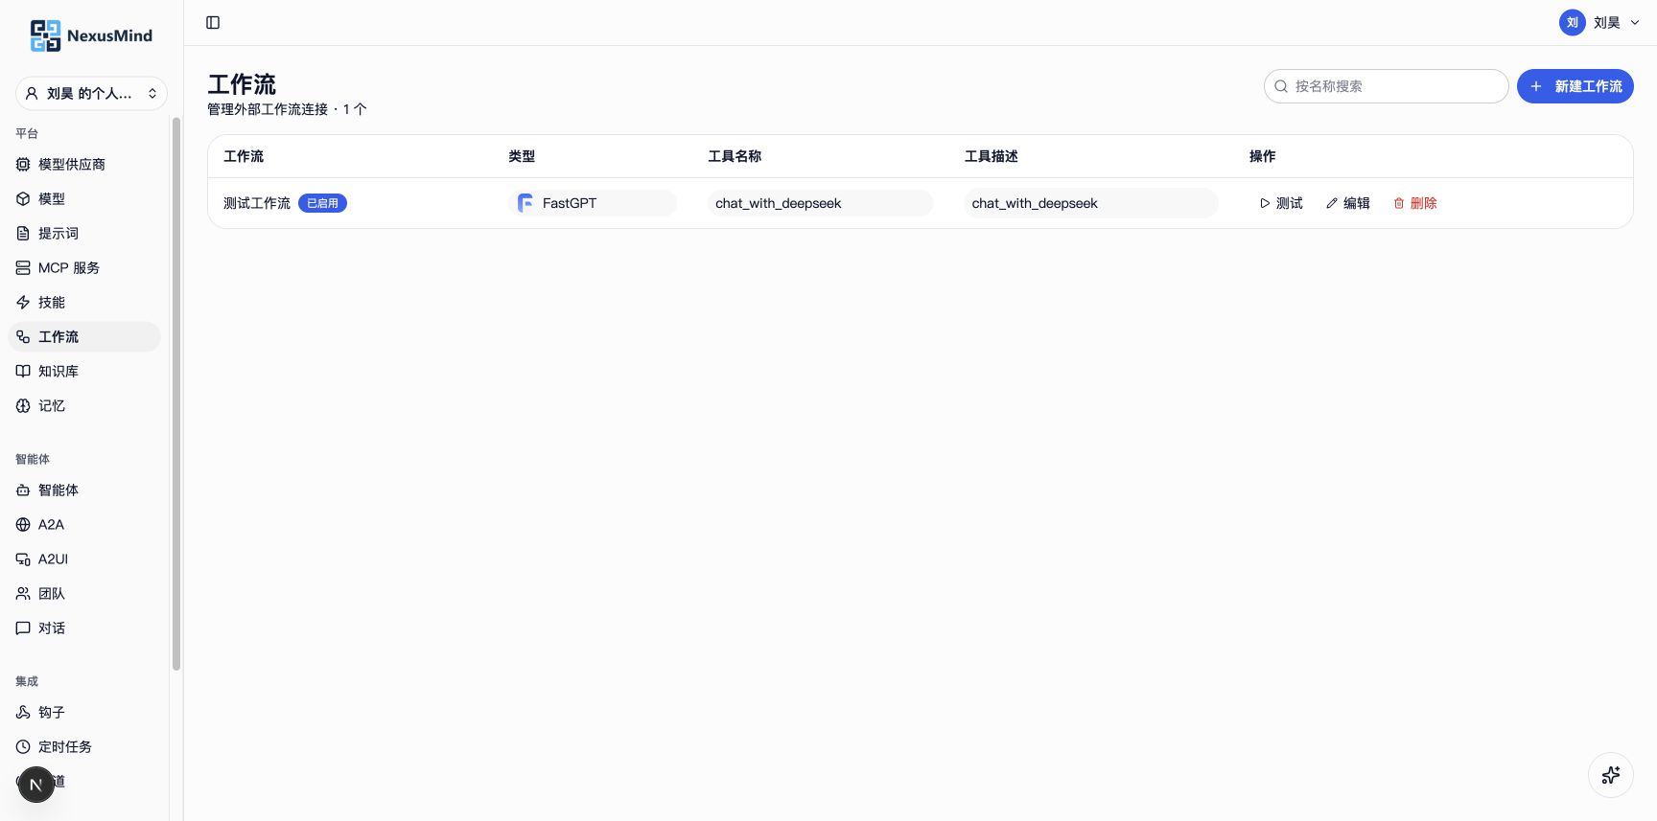The image size is (1657, 821).
Task: Click the 类型 column header
Action: coord(522,156)
